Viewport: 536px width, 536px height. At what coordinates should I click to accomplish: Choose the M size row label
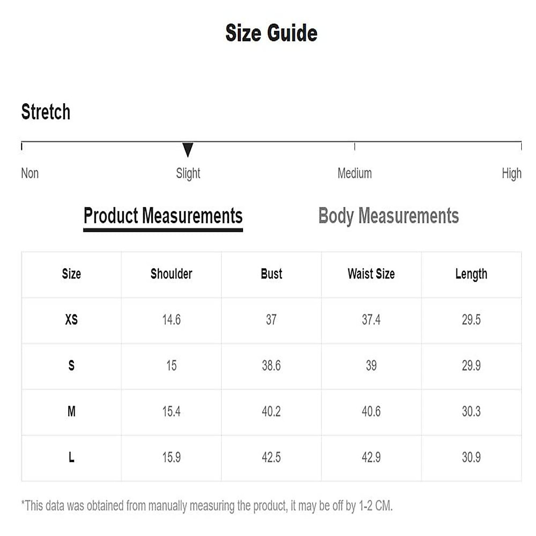71,411
